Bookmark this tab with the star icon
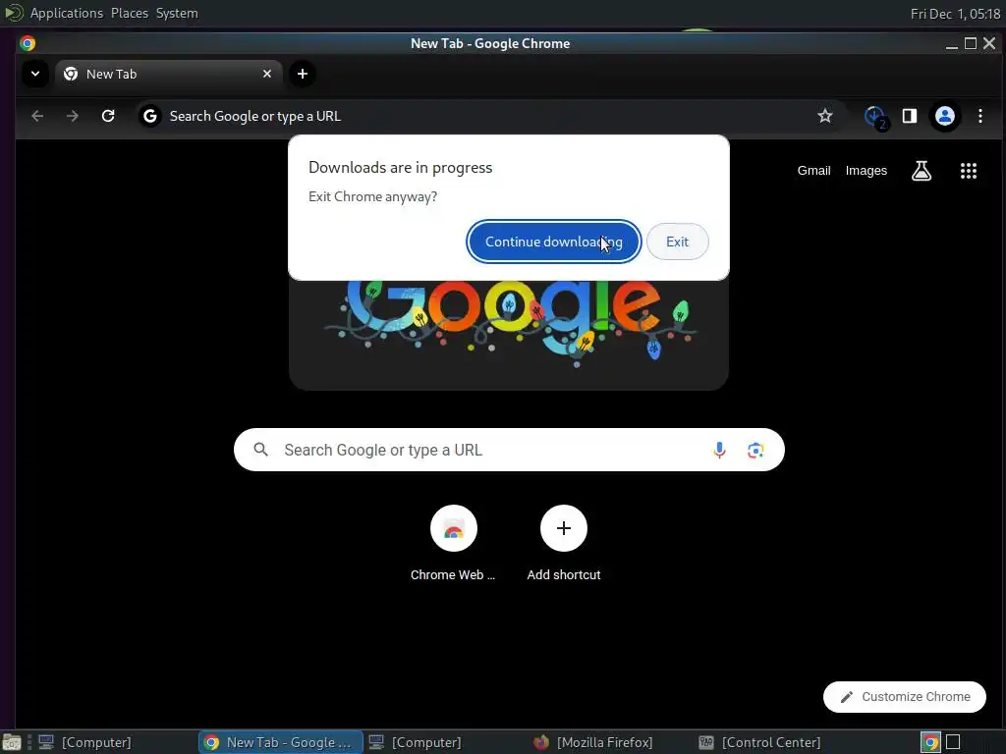Screen dimensions: 1006x754 825,116
